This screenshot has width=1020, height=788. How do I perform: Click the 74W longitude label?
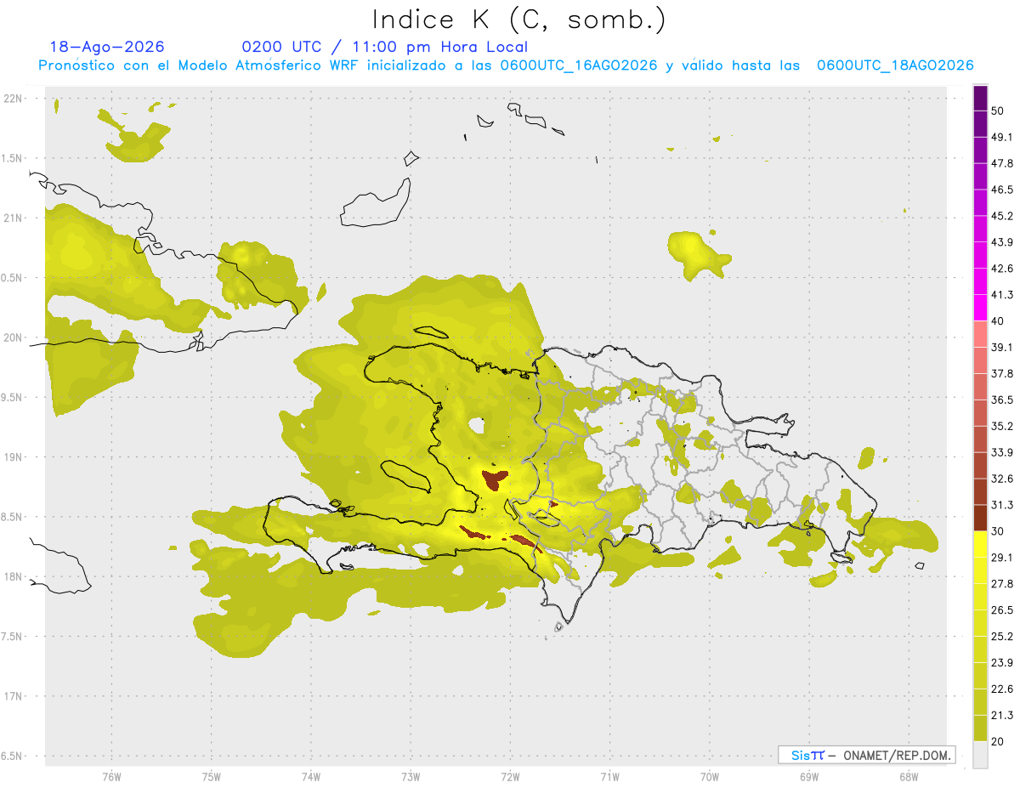coord(311,776)
